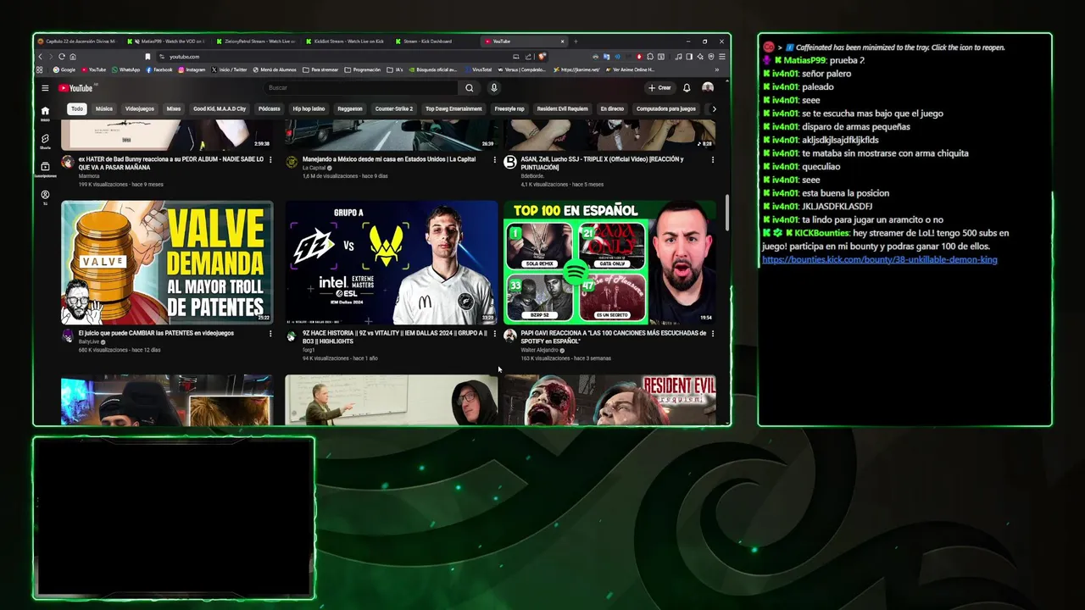Click the YouTube search magnifier button
Screen dimensions: 1085x610
(469, 88)
